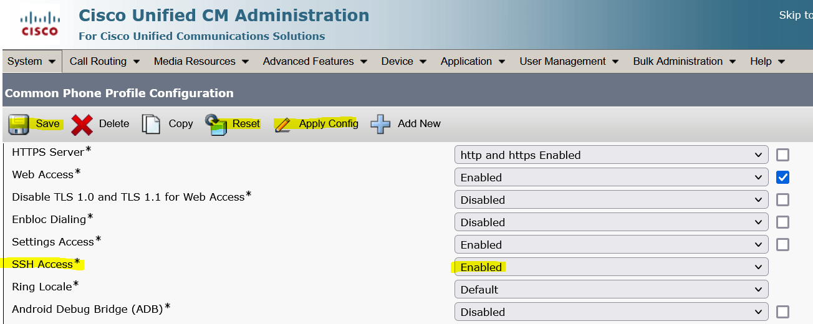The image size is (813, 324).
Task: Open the Web Access dropdown
Action: [x=612, y=178]
